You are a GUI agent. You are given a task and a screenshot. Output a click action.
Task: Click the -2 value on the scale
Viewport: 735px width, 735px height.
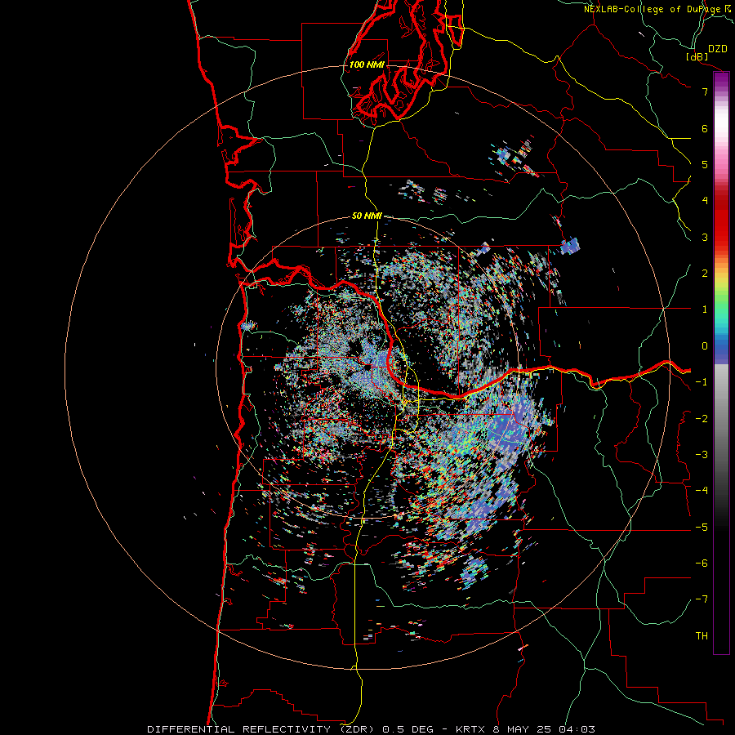(x=702, y=418)
